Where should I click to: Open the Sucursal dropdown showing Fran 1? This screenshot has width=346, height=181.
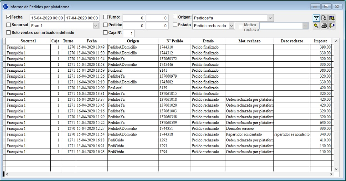(x=96, y=26)
